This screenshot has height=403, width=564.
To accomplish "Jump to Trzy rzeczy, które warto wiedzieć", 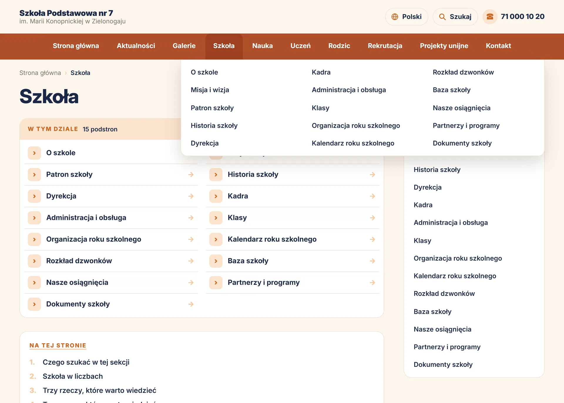I will pos(100,391).
